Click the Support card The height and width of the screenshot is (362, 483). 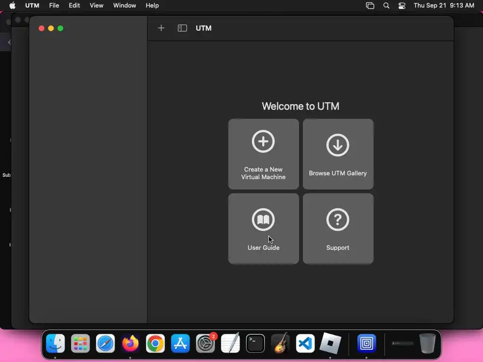coord(338,229)
